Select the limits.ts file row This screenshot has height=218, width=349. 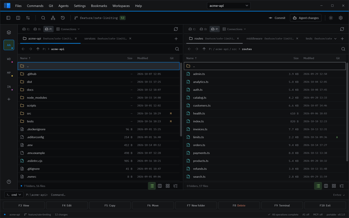click(x=265, y=137)
